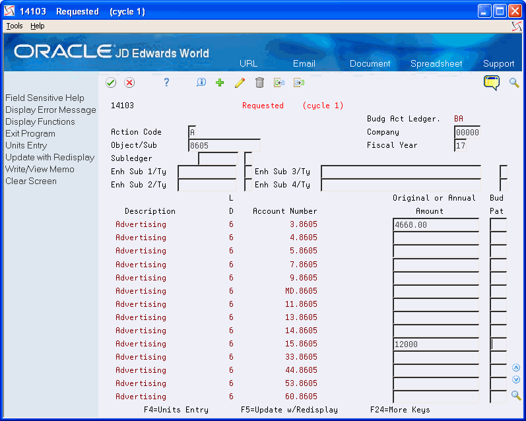Choose Display Functions in sidebar

pyautogui.click(x=40, y=122)
